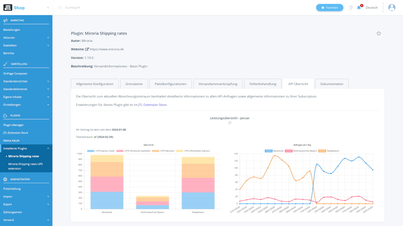Click the contract start date 2024-01-08

[x=119, y=130]
